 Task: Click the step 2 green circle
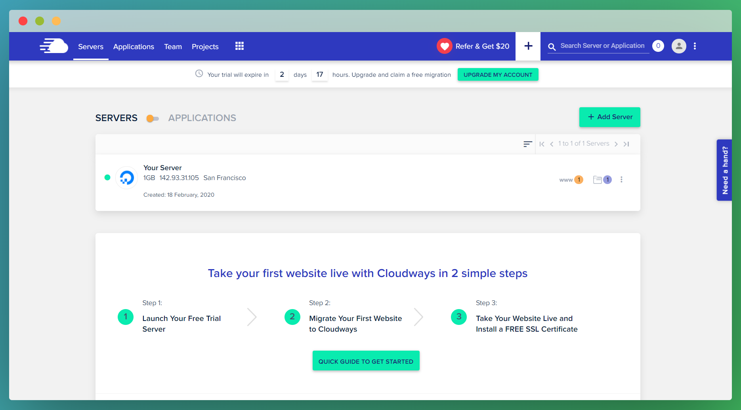pos(292,317)
